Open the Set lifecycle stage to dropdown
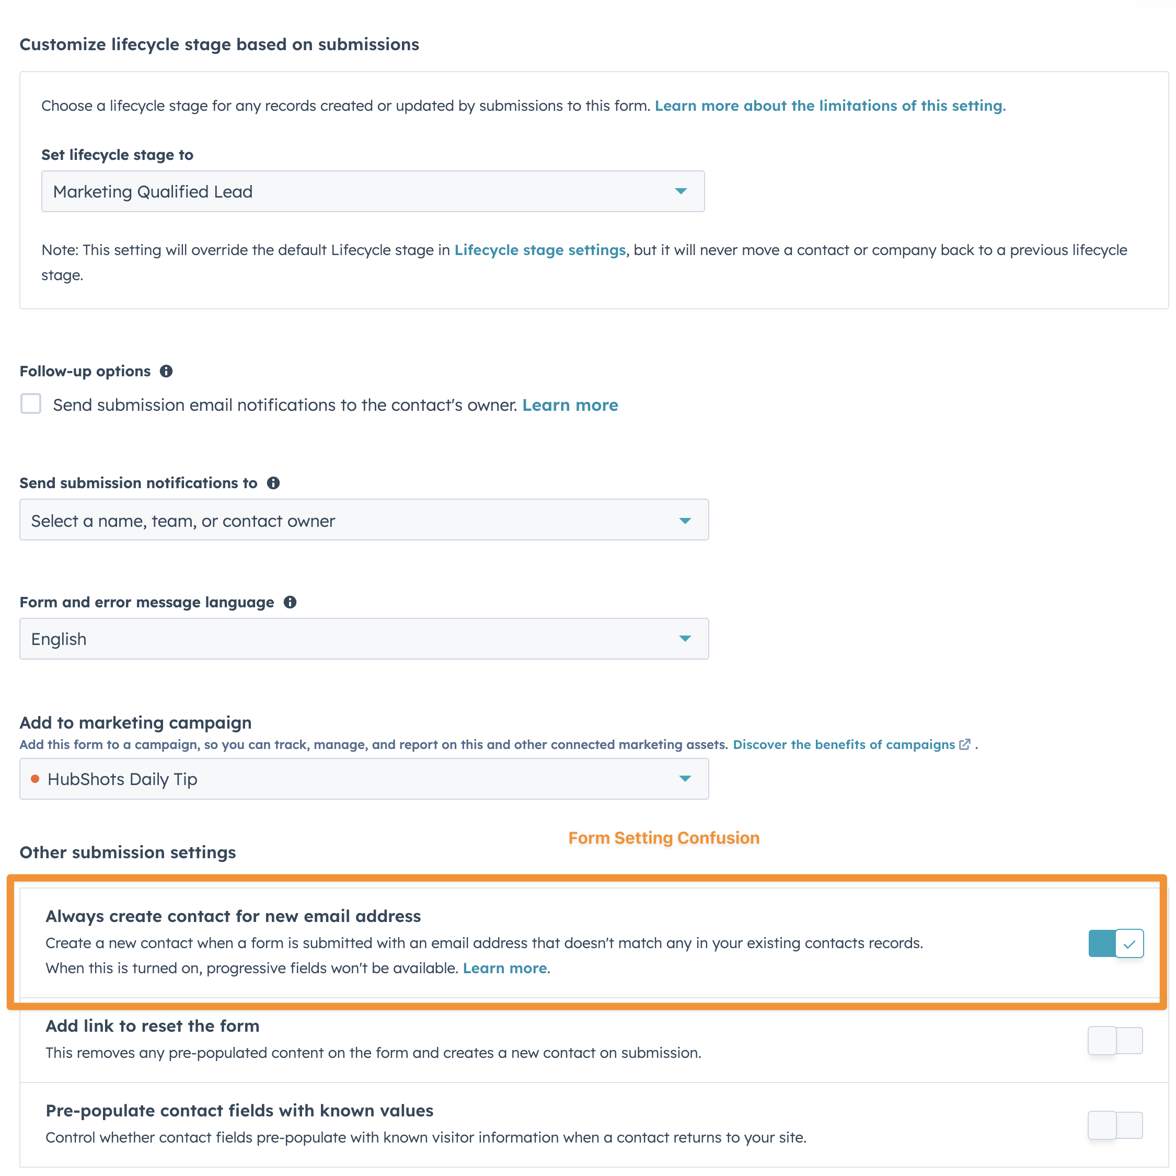The height and width of the screenshot is (1176, 1176). pos(373,191)
